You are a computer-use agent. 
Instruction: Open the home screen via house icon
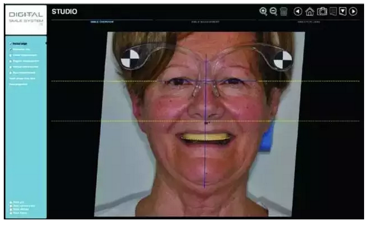pyautogui.click(x=310, y=11)
